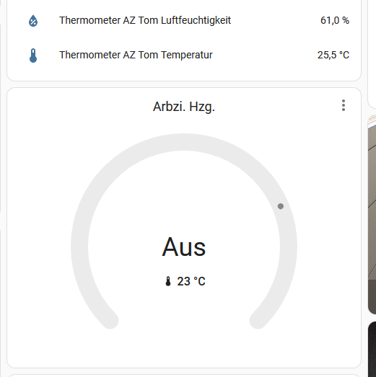Screen dimensions: 376x377
Task: Click the gray current-temperature dot on the dial
Action: click(281, 206)
